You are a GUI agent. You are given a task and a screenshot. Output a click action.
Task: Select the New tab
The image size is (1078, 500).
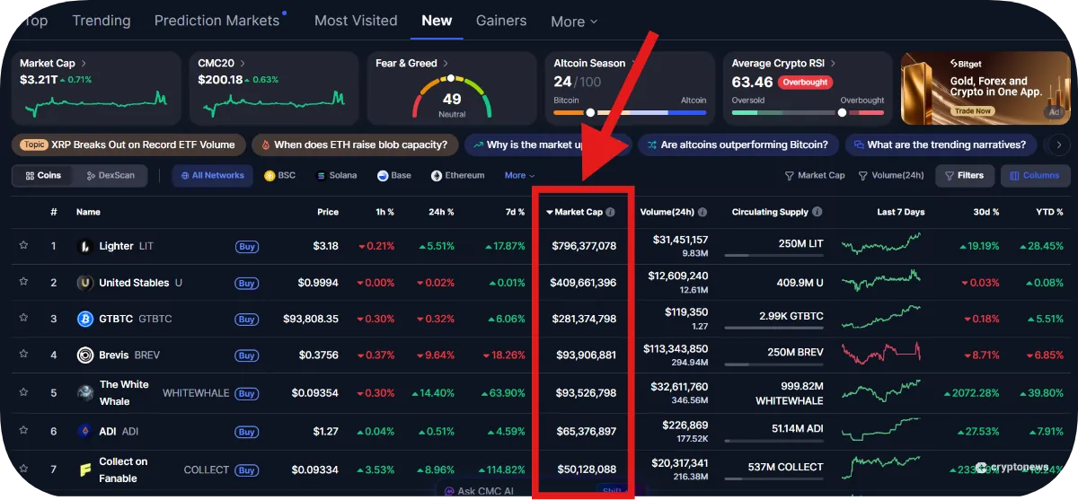tap(437, 21)
